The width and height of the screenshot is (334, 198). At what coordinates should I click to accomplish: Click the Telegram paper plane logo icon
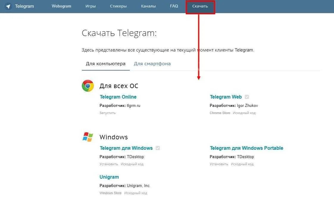(x=8, y=6)
